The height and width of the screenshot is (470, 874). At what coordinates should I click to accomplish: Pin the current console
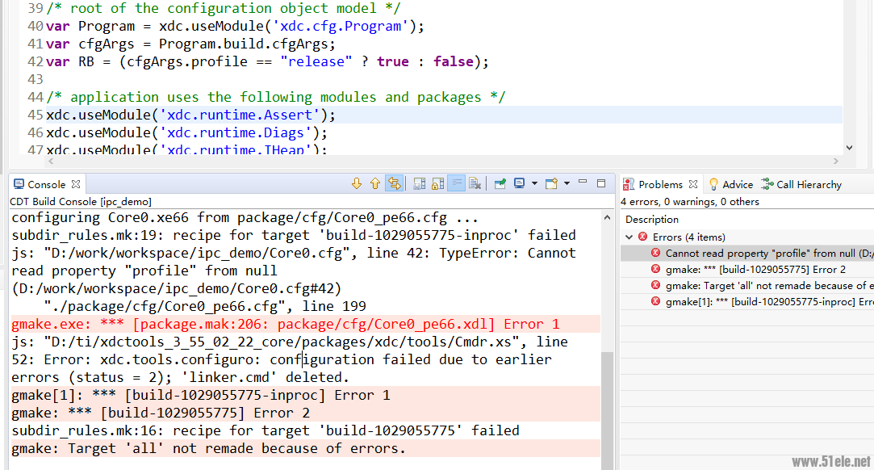click(500, 184)
